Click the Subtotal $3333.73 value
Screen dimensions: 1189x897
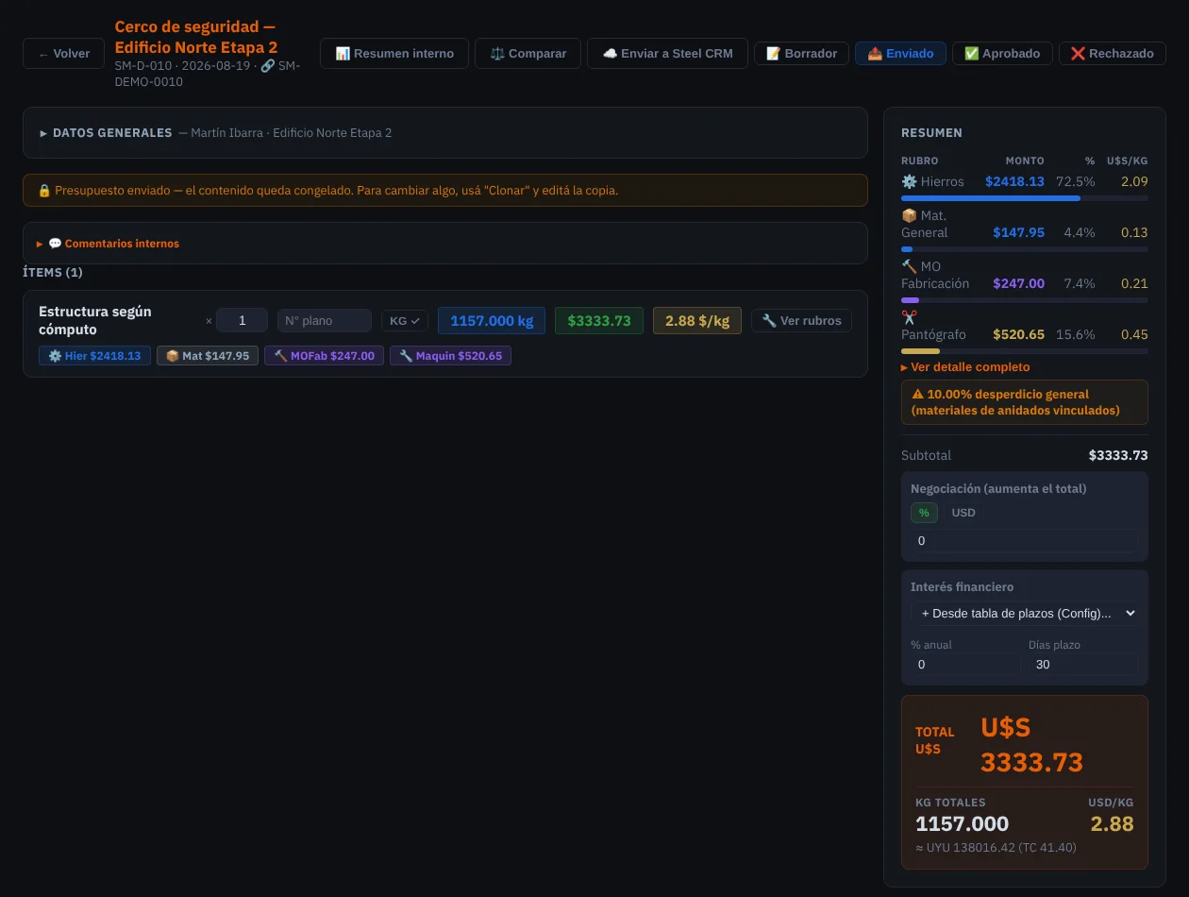coord(1118,455)
